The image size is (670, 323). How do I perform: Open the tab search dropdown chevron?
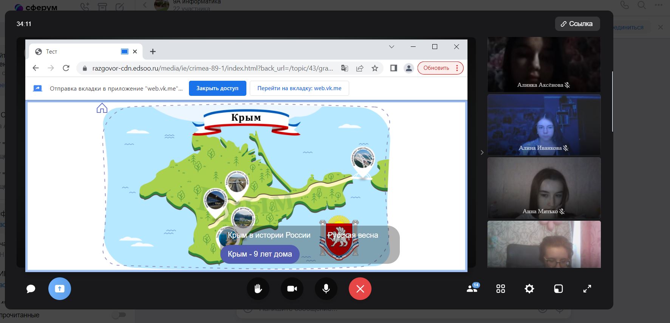391,47
